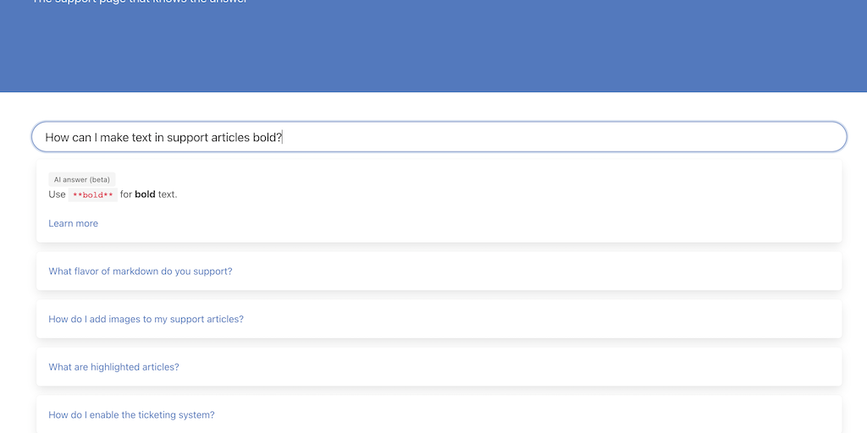The image size is (867, 433).
Task: Click empty space right of the Learn more link
Action: [x=423, y=223]
